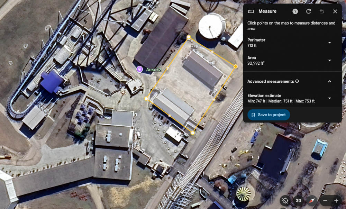Open the Elevation estimate units dropdown
Screen dimensions: 346x209
(329, 98)
